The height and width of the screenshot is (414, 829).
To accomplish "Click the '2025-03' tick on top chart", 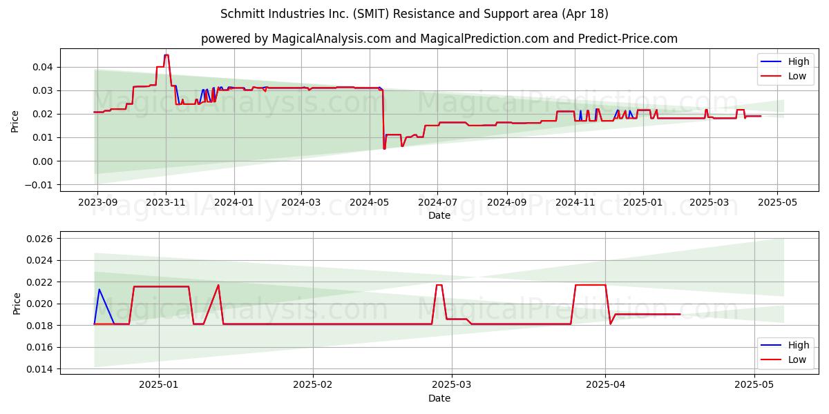I will (x=709, y=203).
